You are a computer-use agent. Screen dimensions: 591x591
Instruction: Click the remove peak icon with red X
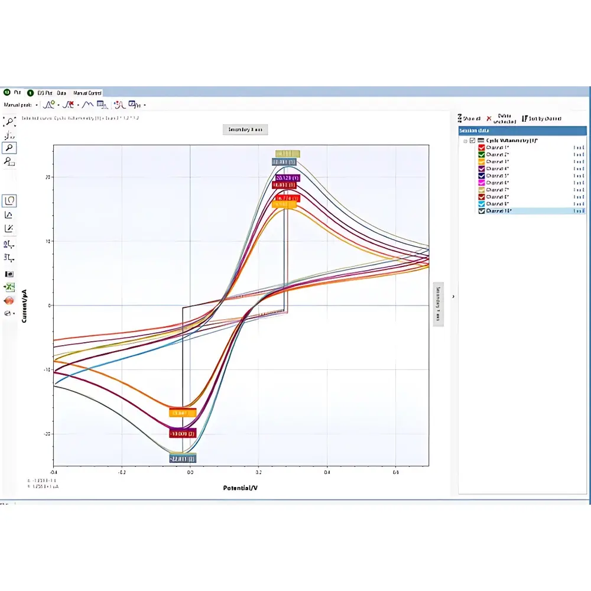pyautogui.click(x=68, y=104)
